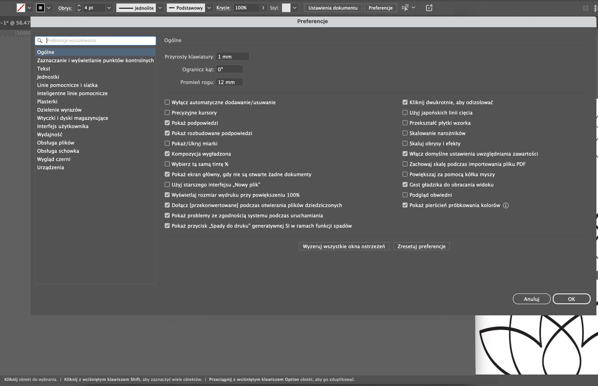
Task: Click the stroke weight stepper arrows
Action: (79, 8)
